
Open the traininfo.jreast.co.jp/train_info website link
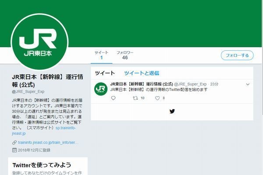pyautogui.click(x=48, y=143)
